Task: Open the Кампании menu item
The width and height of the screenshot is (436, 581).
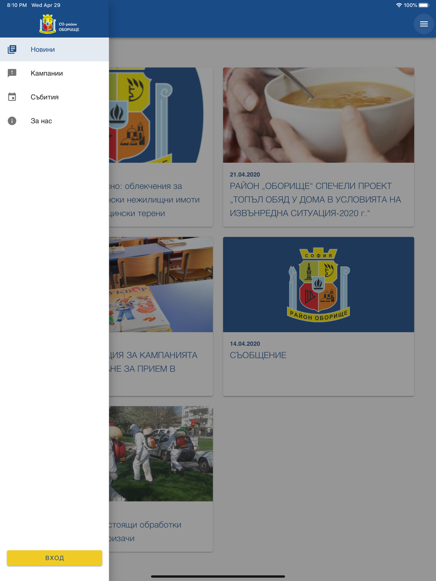Action: 54,73
